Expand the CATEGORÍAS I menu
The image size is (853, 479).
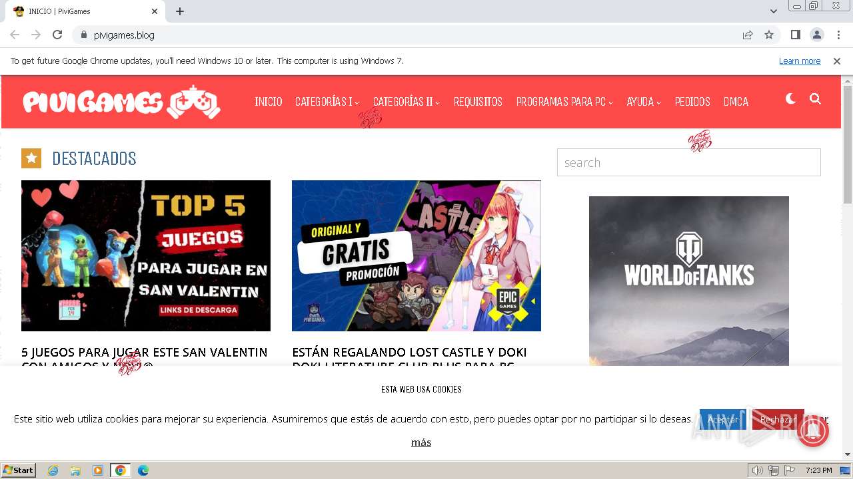(x=327, y=102)
